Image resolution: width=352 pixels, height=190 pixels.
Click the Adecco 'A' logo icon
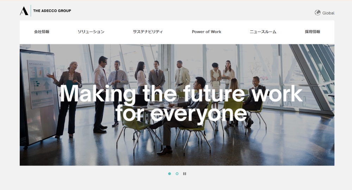pyautogui.click(x=24, y=11)
